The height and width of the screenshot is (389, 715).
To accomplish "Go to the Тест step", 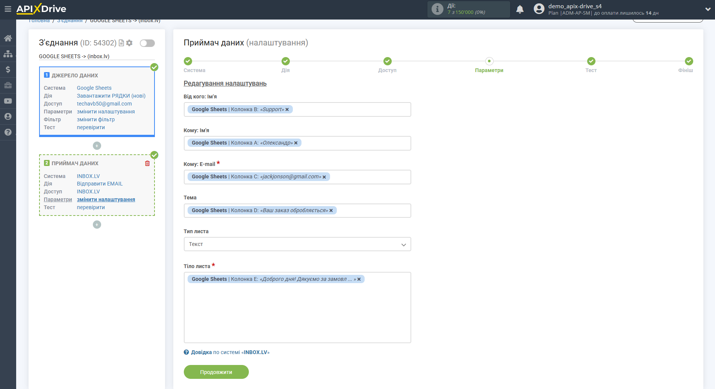I will pos(591,61).
